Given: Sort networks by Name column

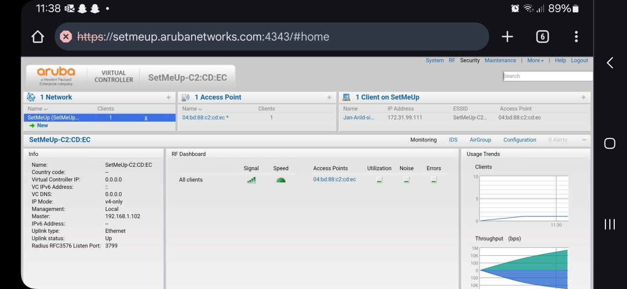Looking at the screenshot, I should [37, 109].
